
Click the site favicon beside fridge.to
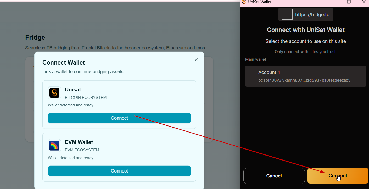pos(287,15)
